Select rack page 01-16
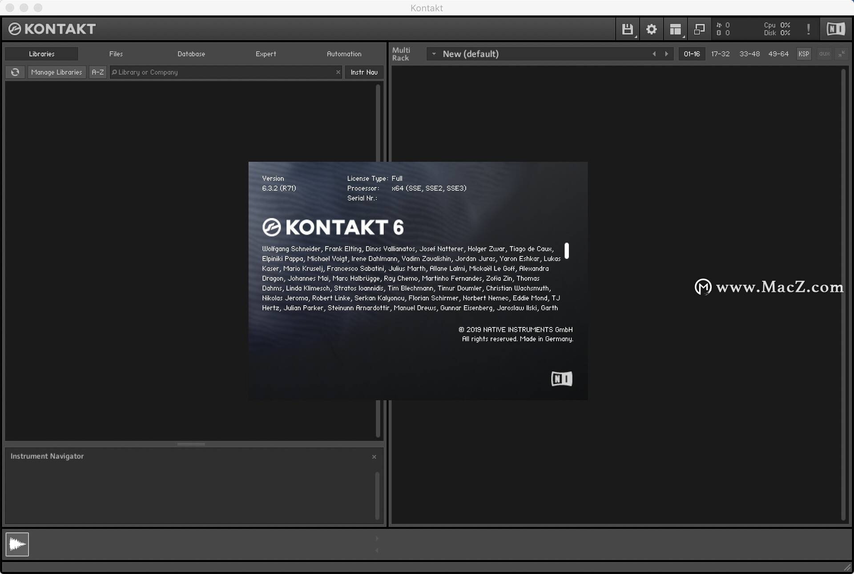The width and height of the screenshot is (854, 574). (x=692, y=54)
